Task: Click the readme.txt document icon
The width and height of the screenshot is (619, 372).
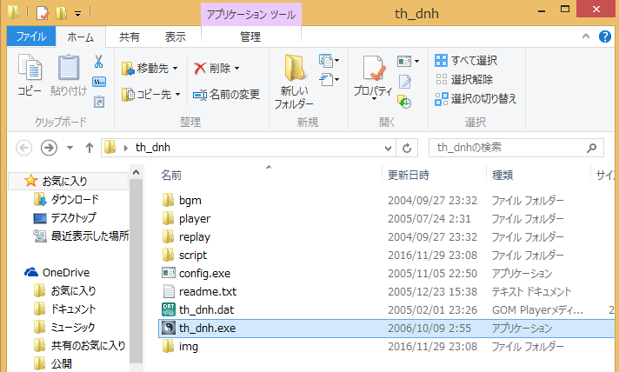Action: [x=169, y=291]
